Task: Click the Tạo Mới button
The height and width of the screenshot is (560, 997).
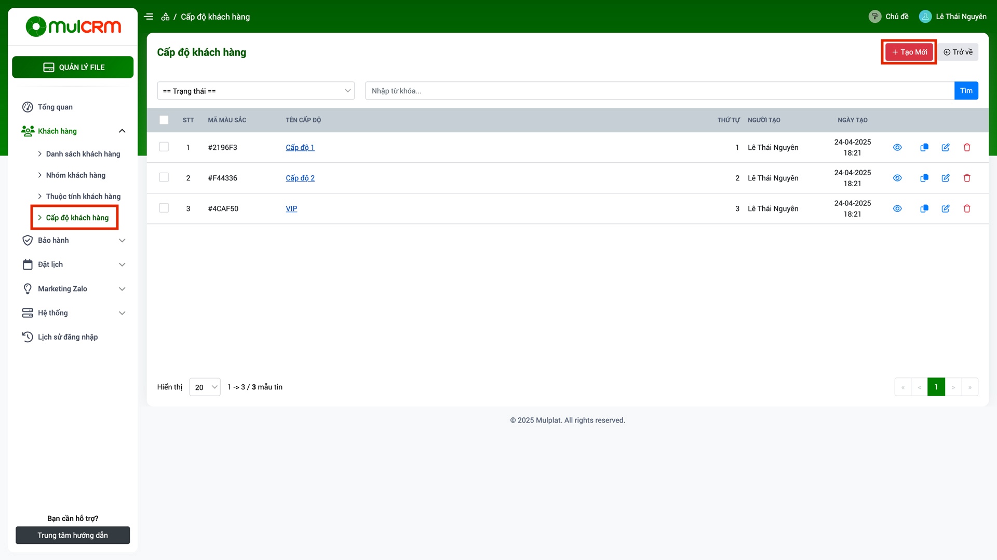Action: click(909, 52)
